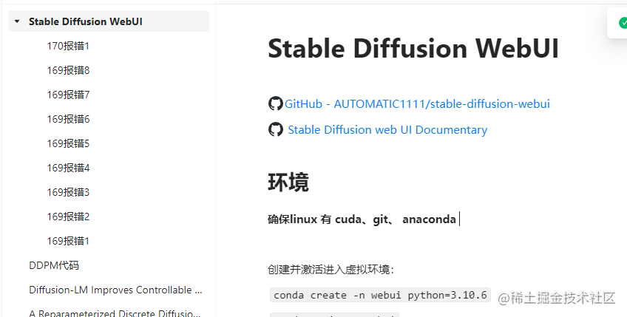Open the DDPM代码 document

(x=54, y=265)
